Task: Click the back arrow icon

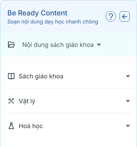Action: point(124,16)
